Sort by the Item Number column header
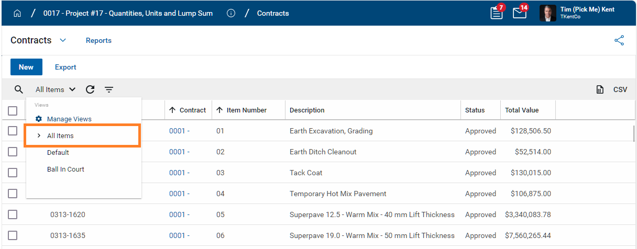Viewport: 637px width, 249px height. tap(246, 110)
